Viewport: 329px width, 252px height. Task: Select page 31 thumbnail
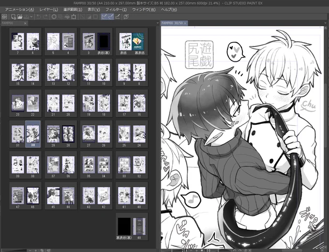[x=17, y=134]
